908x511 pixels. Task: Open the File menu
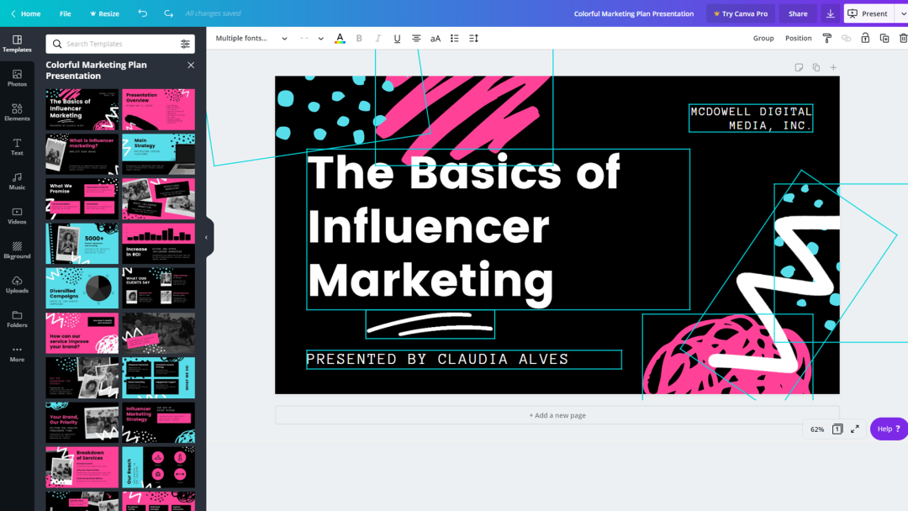[x=66, y=13]
